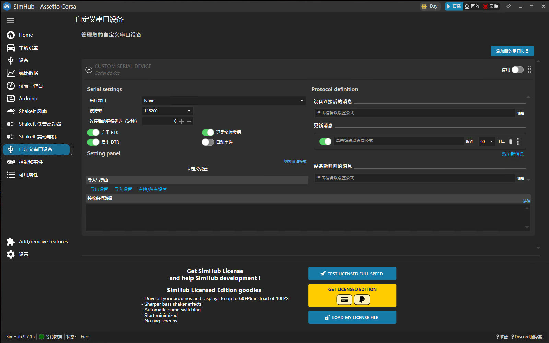Click 导出设置 link
The width and height of the screenshot is (549, 343).
tap(99, 189)
